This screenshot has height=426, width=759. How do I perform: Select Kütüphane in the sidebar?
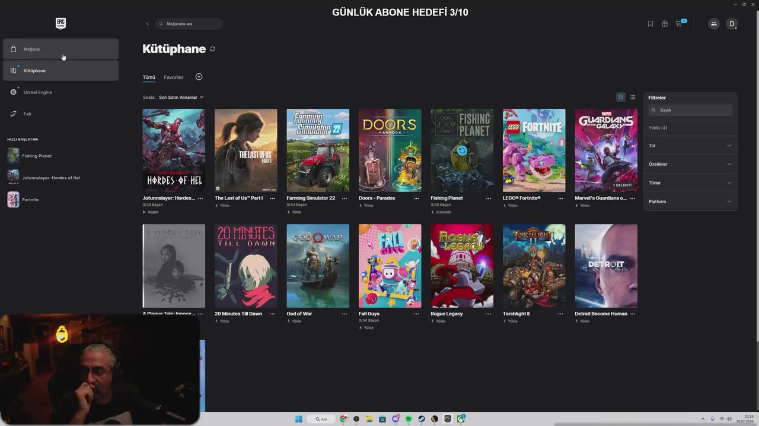tap(60, 70)
